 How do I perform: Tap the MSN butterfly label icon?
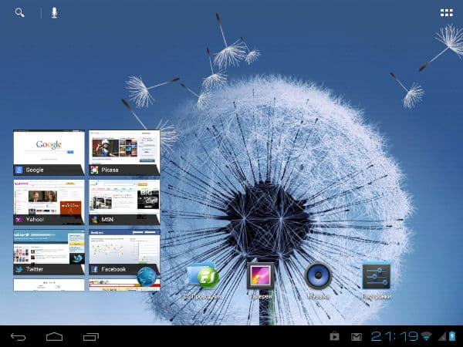[x=94, y=220]
